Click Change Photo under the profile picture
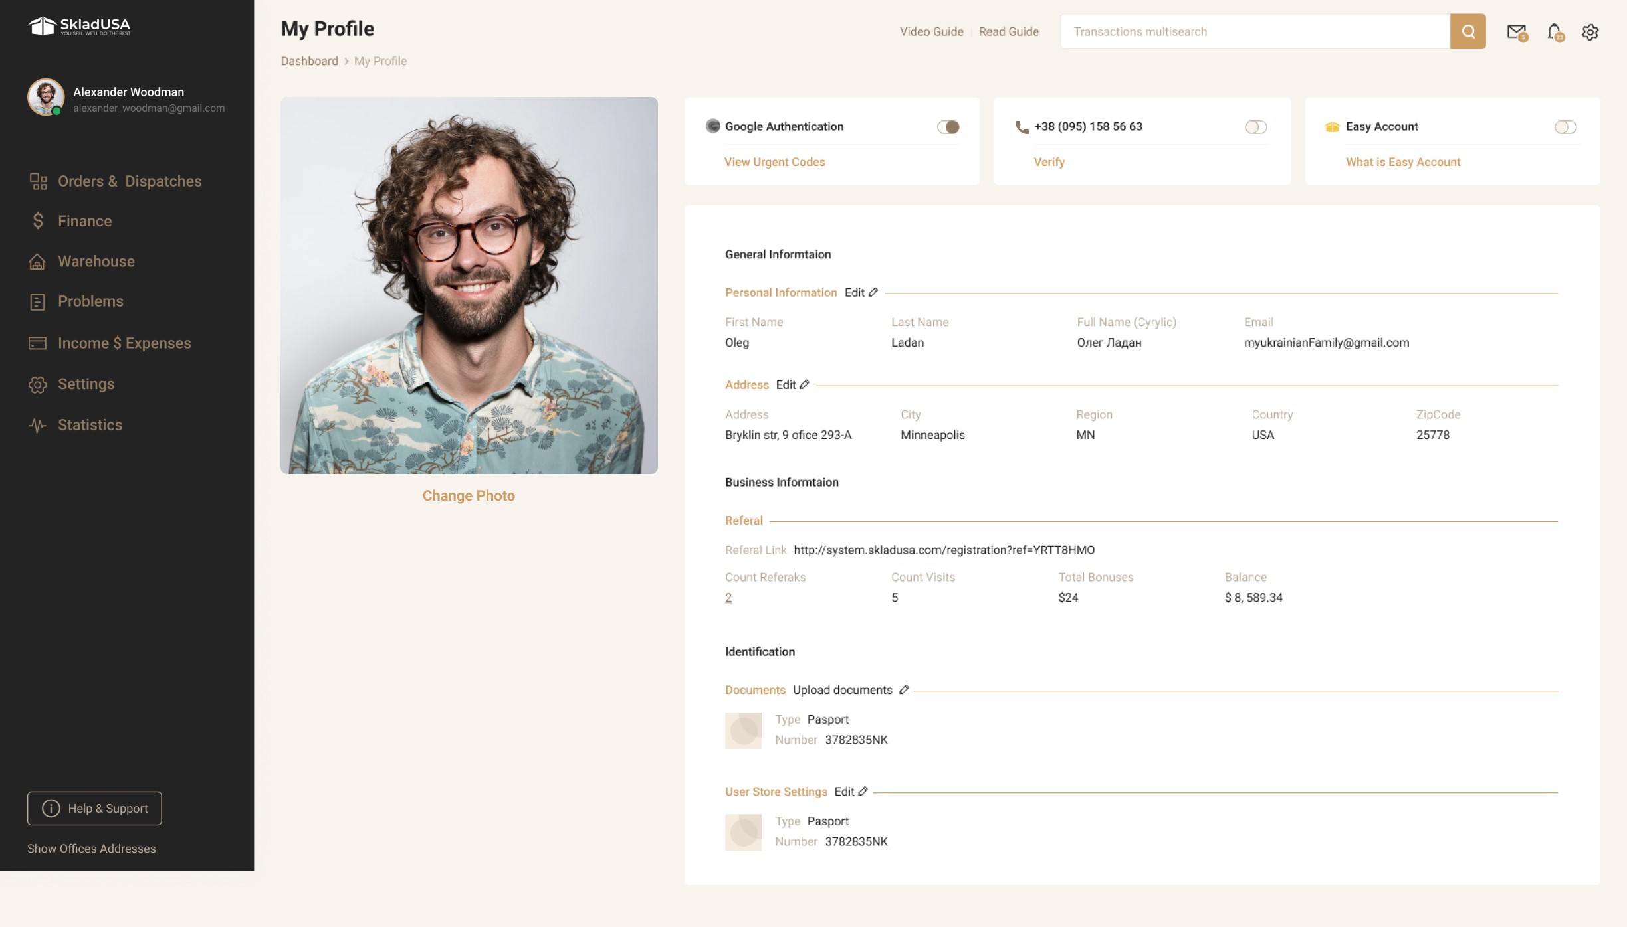The width and height of the screenshot is (1627, 927). (x=469, y=495)
